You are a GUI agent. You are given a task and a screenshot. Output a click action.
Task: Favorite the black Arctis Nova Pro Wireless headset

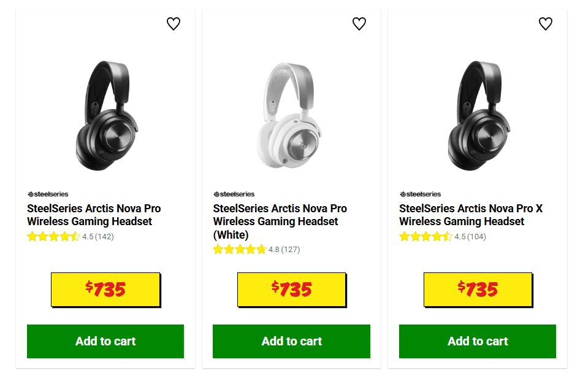point(174,24)
